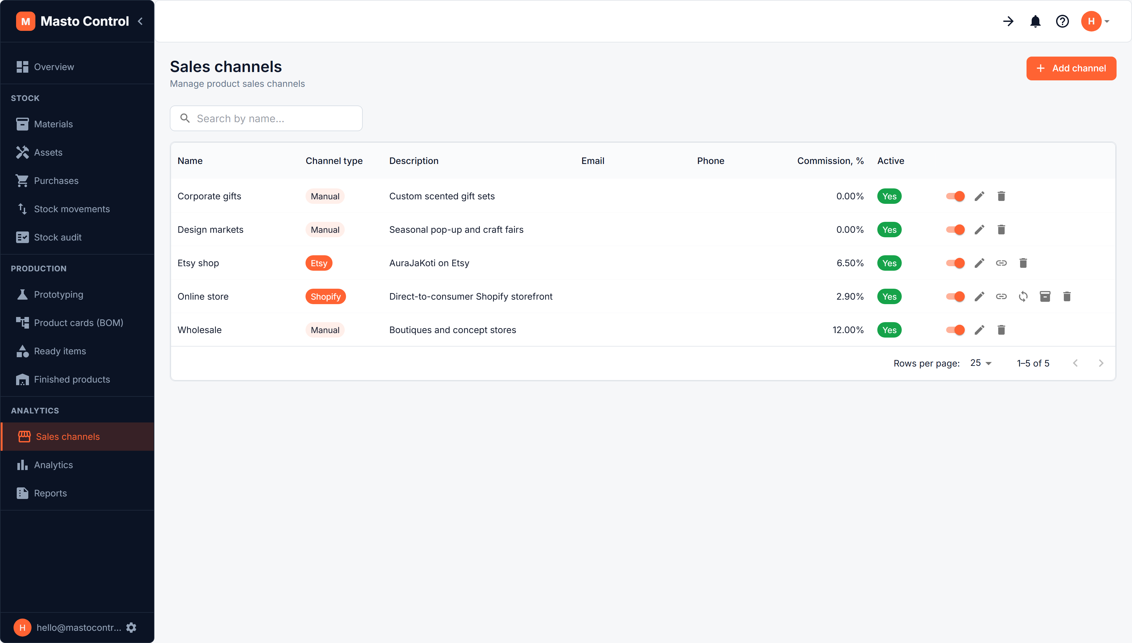The height and width of the screenshot is (643, 1132).
Task: Edit the Wholesale channel with pencil icon
Action: click(979, 330)
